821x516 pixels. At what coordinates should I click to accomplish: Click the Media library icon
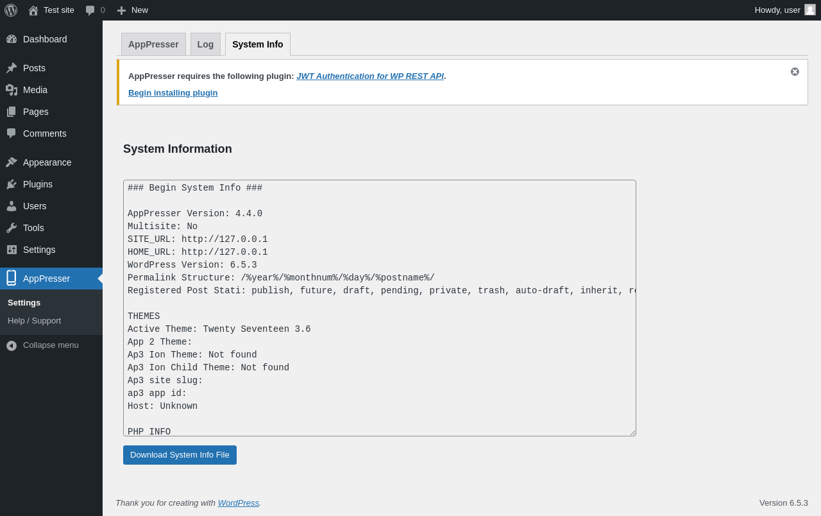click(x=12, y=90)
